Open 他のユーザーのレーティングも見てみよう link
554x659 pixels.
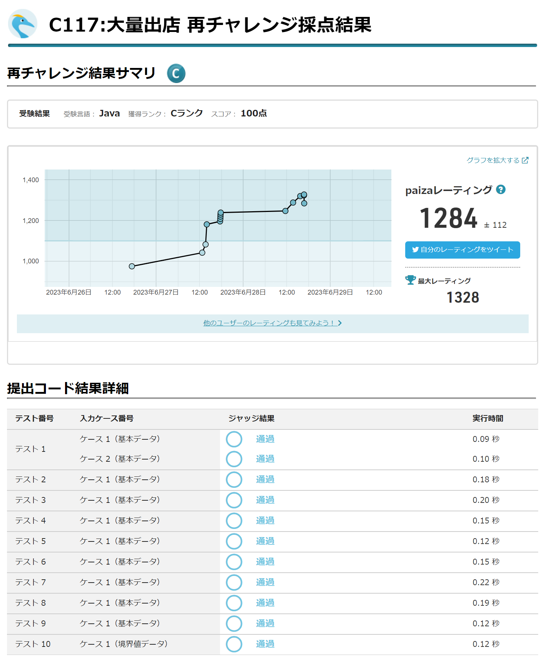269,323
